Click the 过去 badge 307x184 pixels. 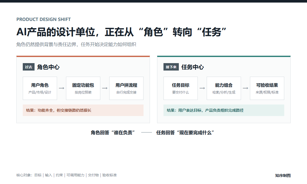tap(29, 67)
